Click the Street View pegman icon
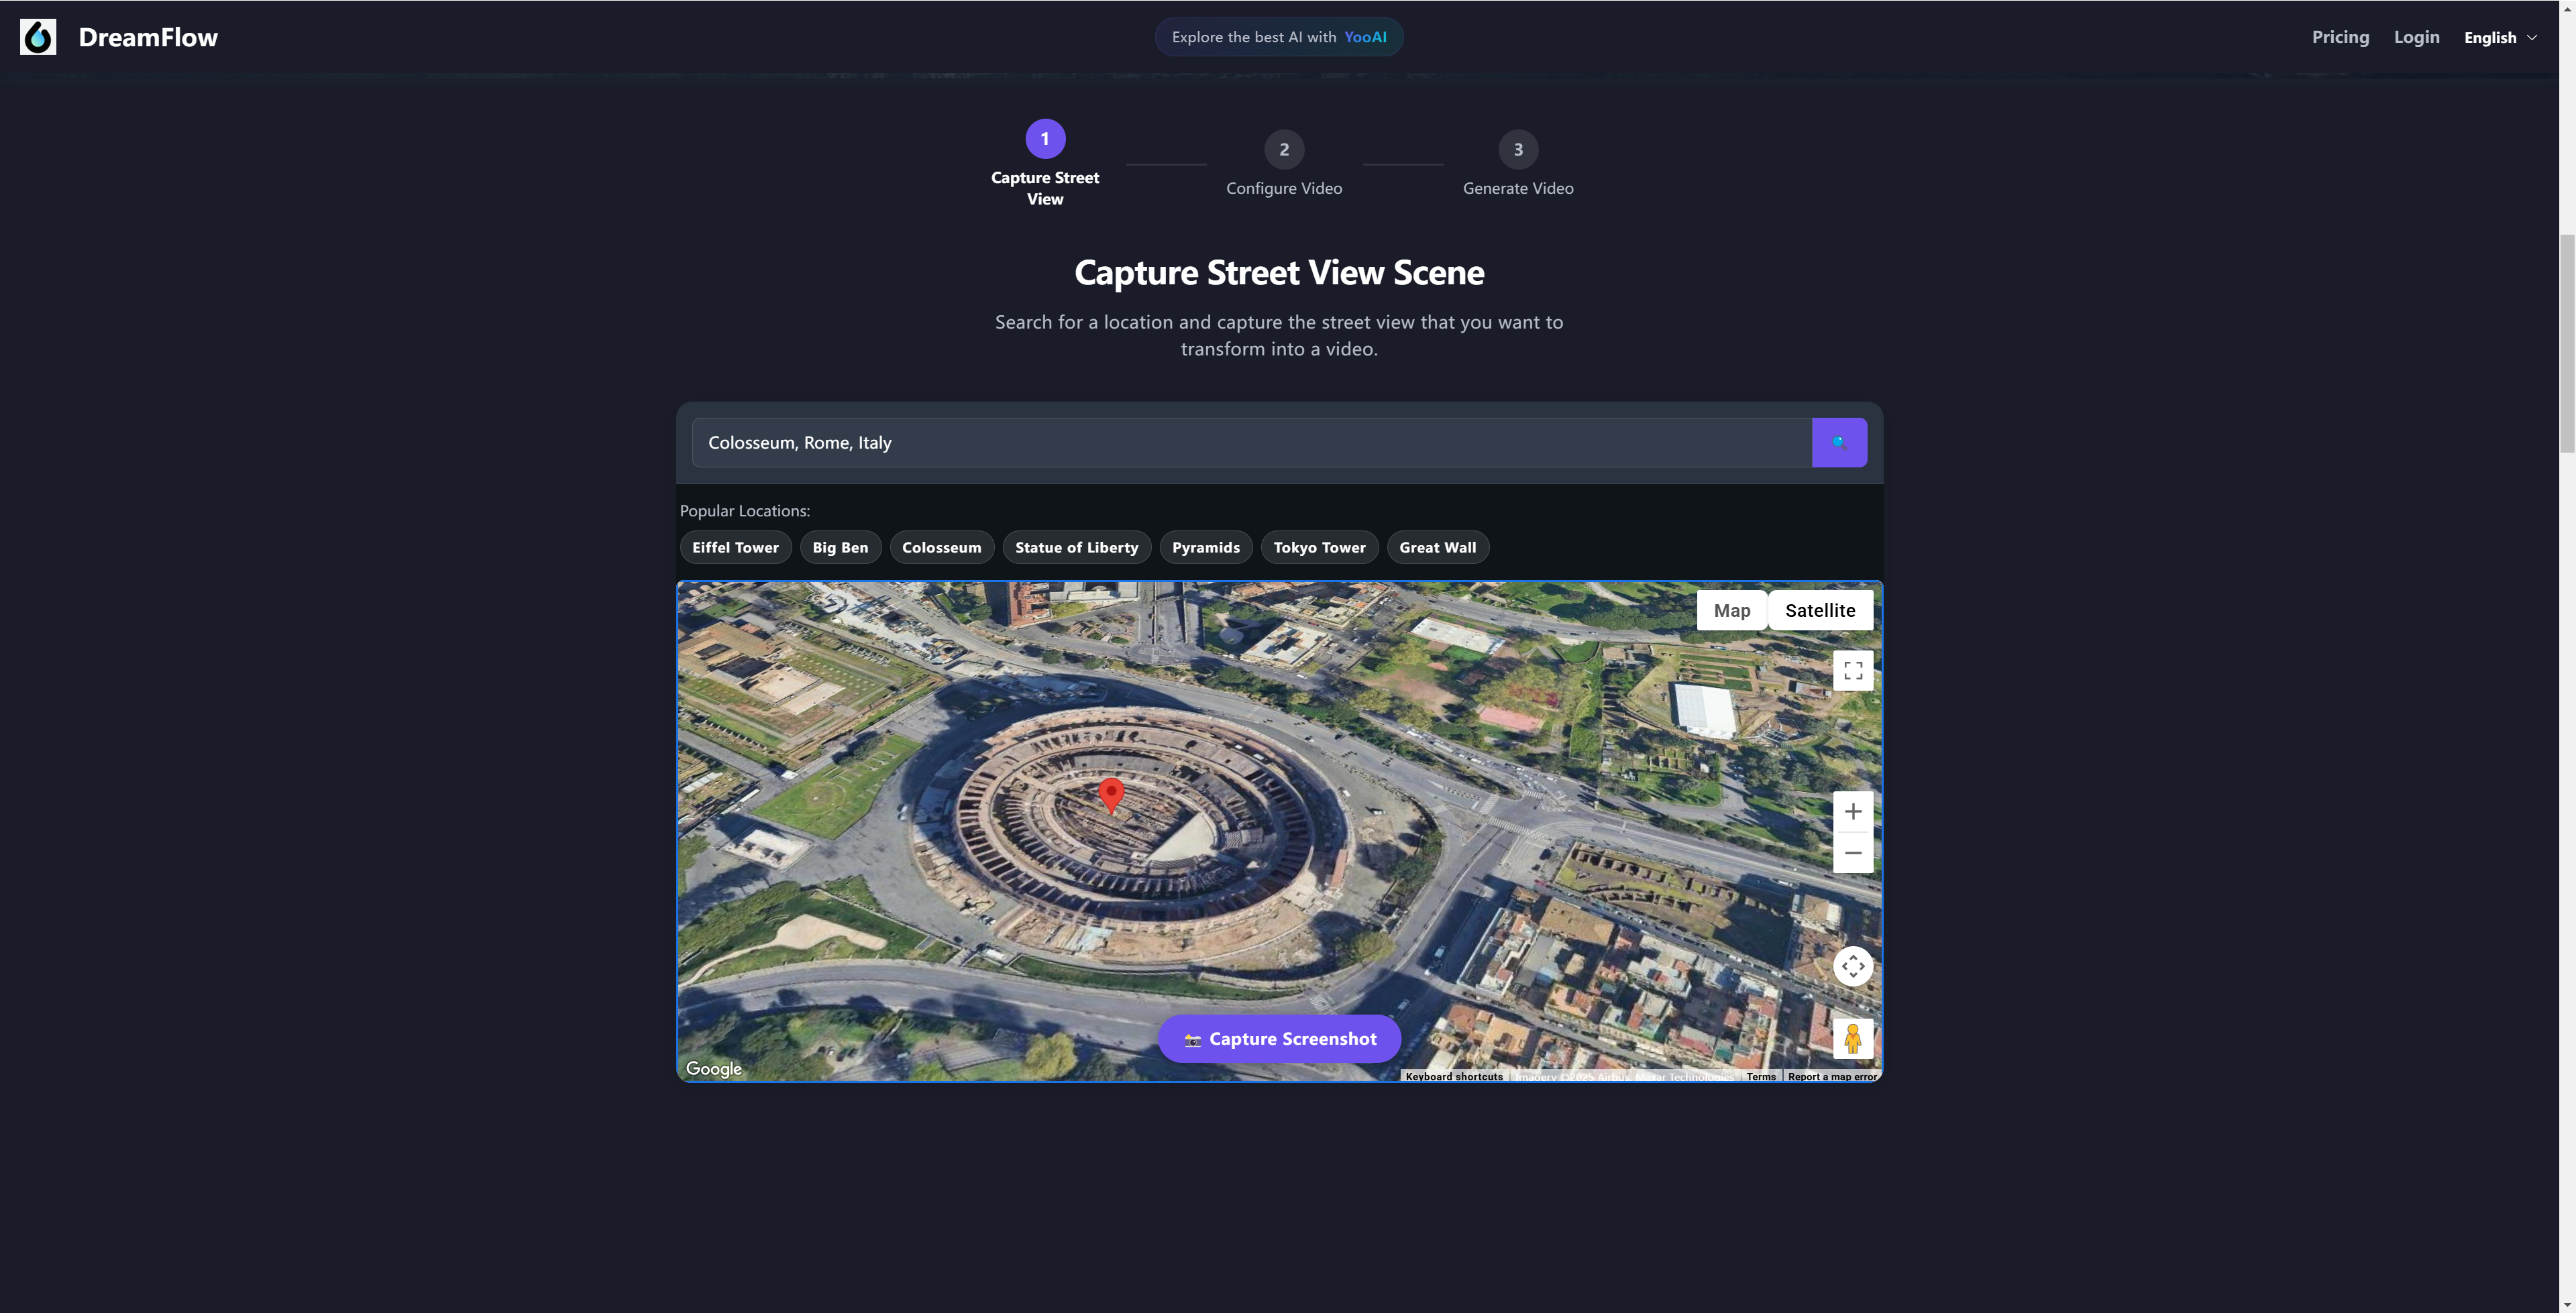 tap(1852, 1038)
